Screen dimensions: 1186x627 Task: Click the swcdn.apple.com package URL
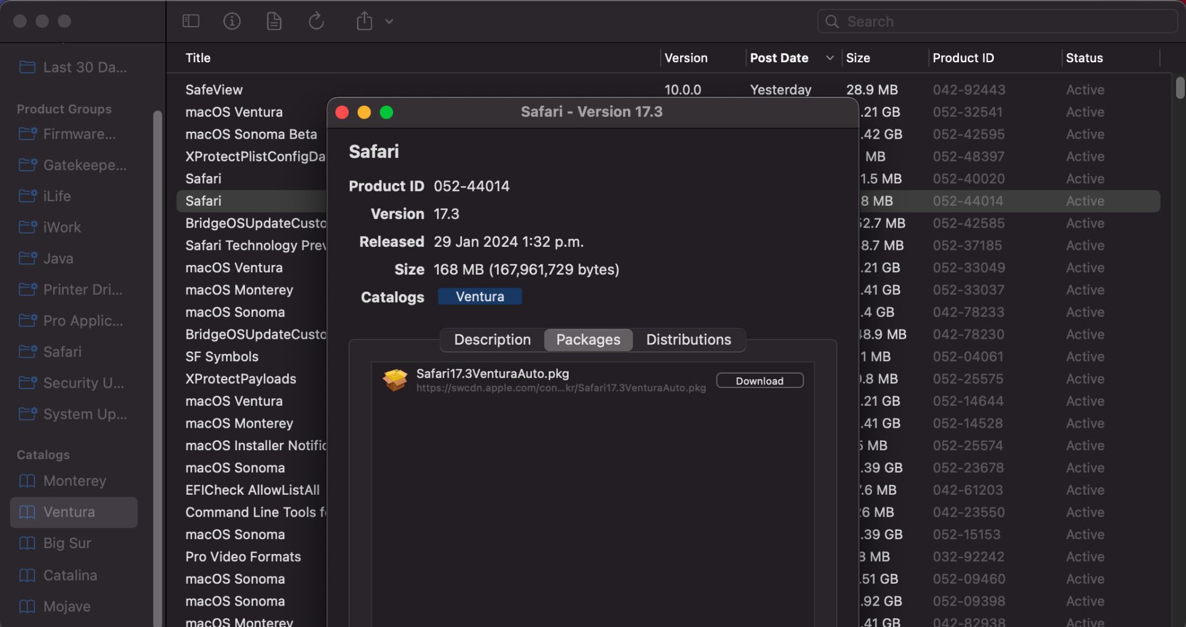[561, 388]
